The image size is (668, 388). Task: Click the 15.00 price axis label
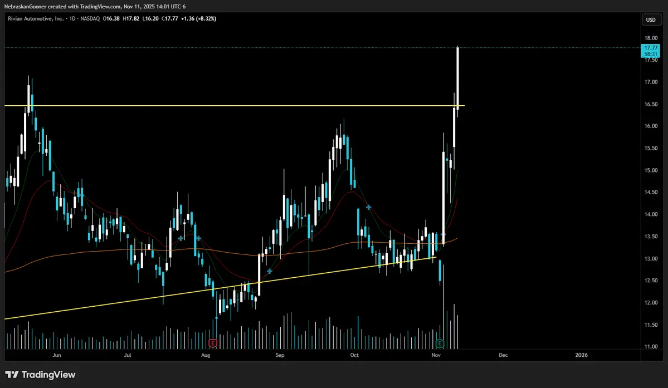651,170
